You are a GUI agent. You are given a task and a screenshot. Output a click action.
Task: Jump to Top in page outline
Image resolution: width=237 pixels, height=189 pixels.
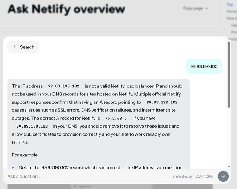tap(230, 5)
